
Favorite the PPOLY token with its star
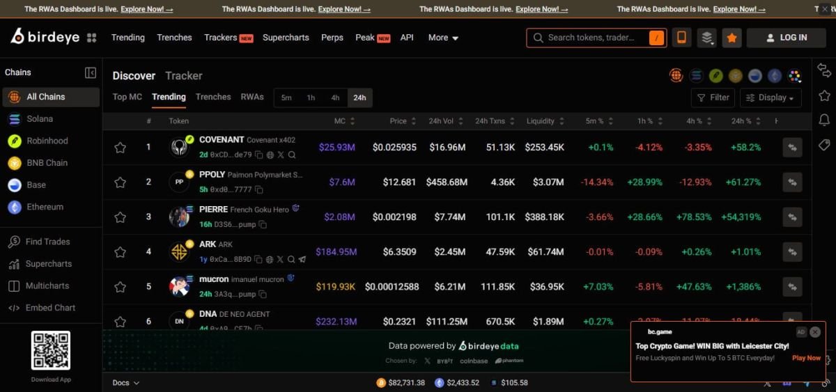tap(121, 182)
